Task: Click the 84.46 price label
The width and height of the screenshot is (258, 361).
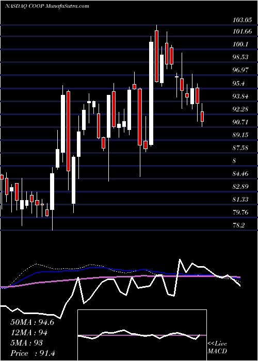Action: tap(240, 174)
